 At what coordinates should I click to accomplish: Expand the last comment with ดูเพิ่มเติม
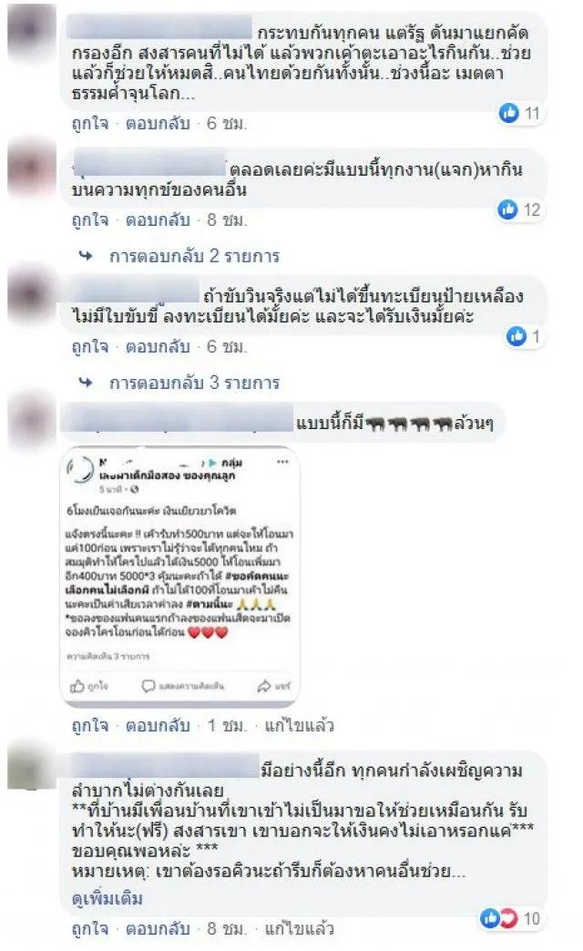point(107,897)
